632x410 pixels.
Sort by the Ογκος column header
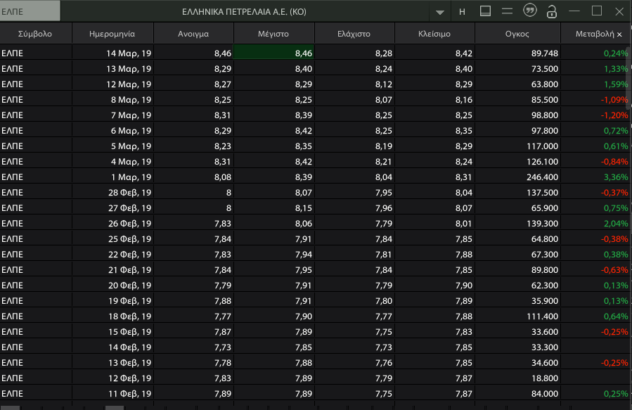pyautogui.click(x=517, y=34)
